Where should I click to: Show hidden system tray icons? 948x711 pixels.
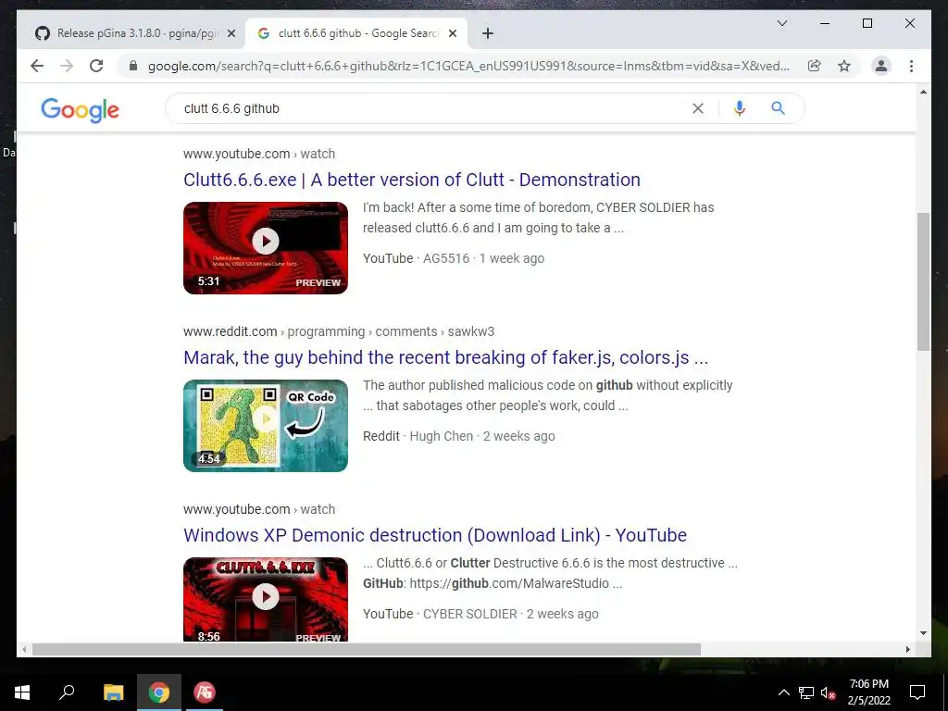[x=783, y=692]
